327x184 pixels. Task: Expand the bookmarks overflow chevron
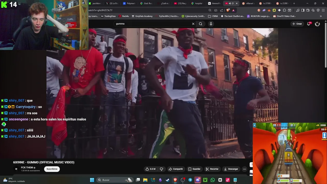pyautogui.click(x=321, y=16)
